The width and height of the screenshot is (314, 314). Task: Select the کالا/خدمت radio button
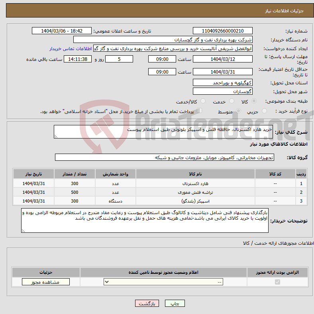(x=203, y=101)
